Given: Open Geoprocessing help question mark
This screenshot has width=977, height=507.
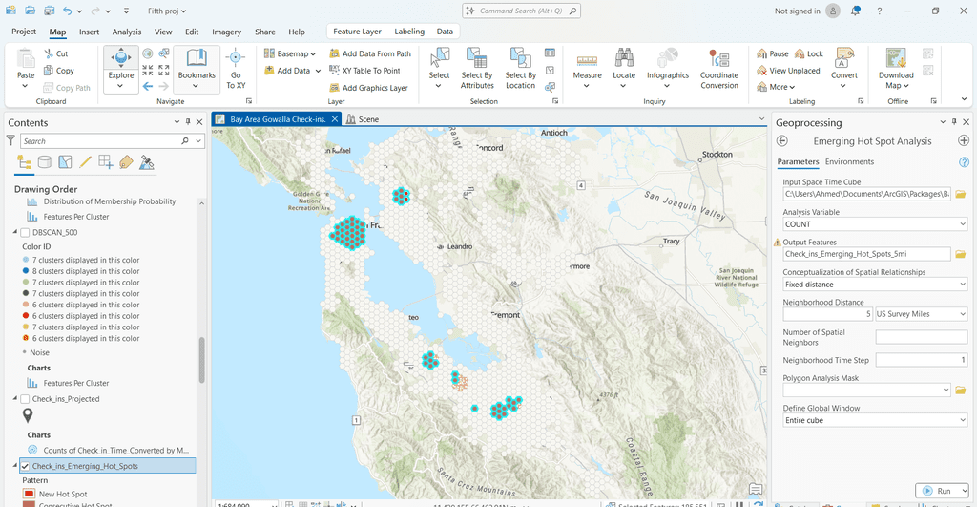Looking at the screenshot, I should pos(964,162).
